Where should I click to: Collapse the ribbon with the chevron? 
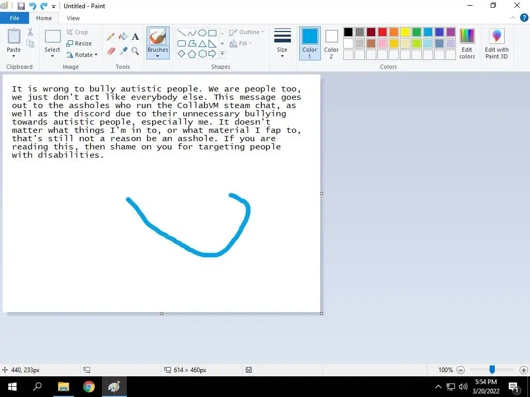(x=513, y=18)
